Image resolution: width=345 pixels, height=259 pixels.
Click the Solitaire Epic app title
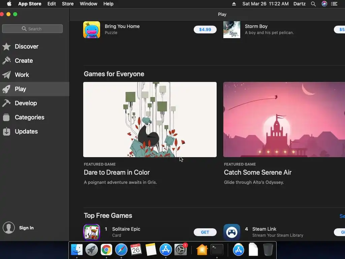tap(126, 229)
